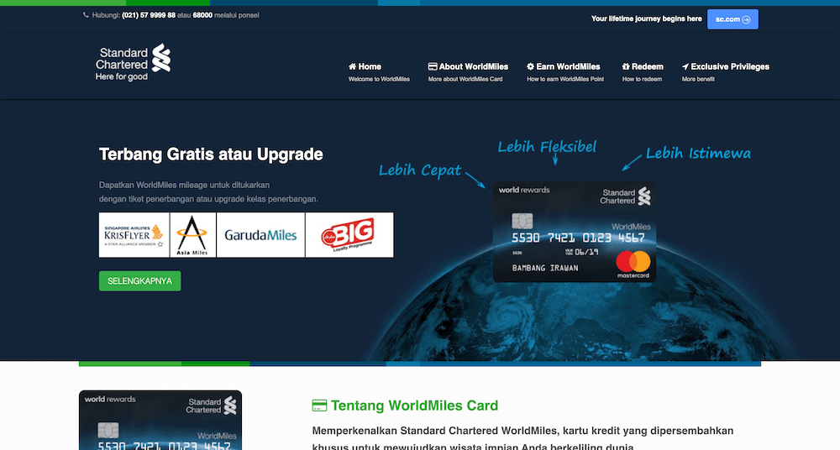Click the 'Memperkenalkan Standard Chartered WorldMiles' paragraph
Image resolution: width=840 pixels, height=450 pixels.
tap(522, 438)
